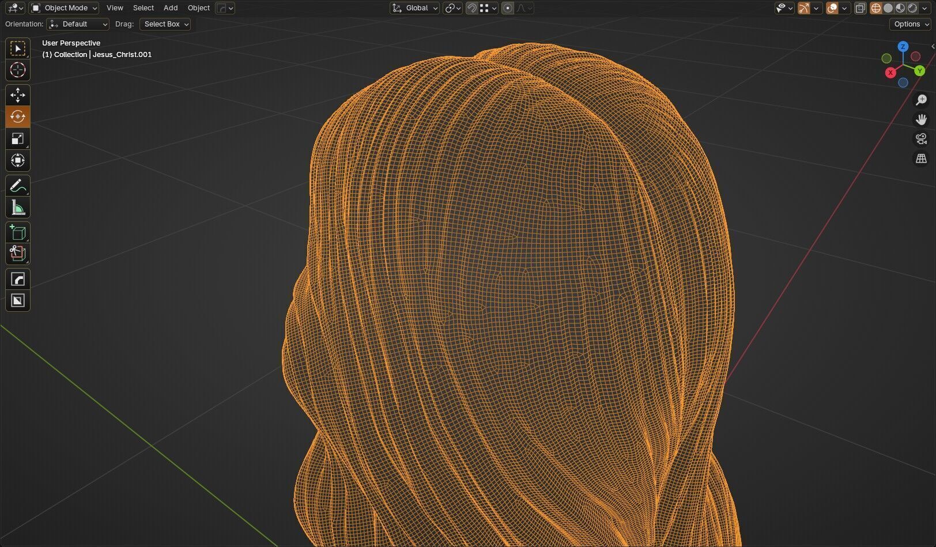Click the green Y axis gizmo ball
Viewport: 936px width, 547px height.
(x=920, y=71)
